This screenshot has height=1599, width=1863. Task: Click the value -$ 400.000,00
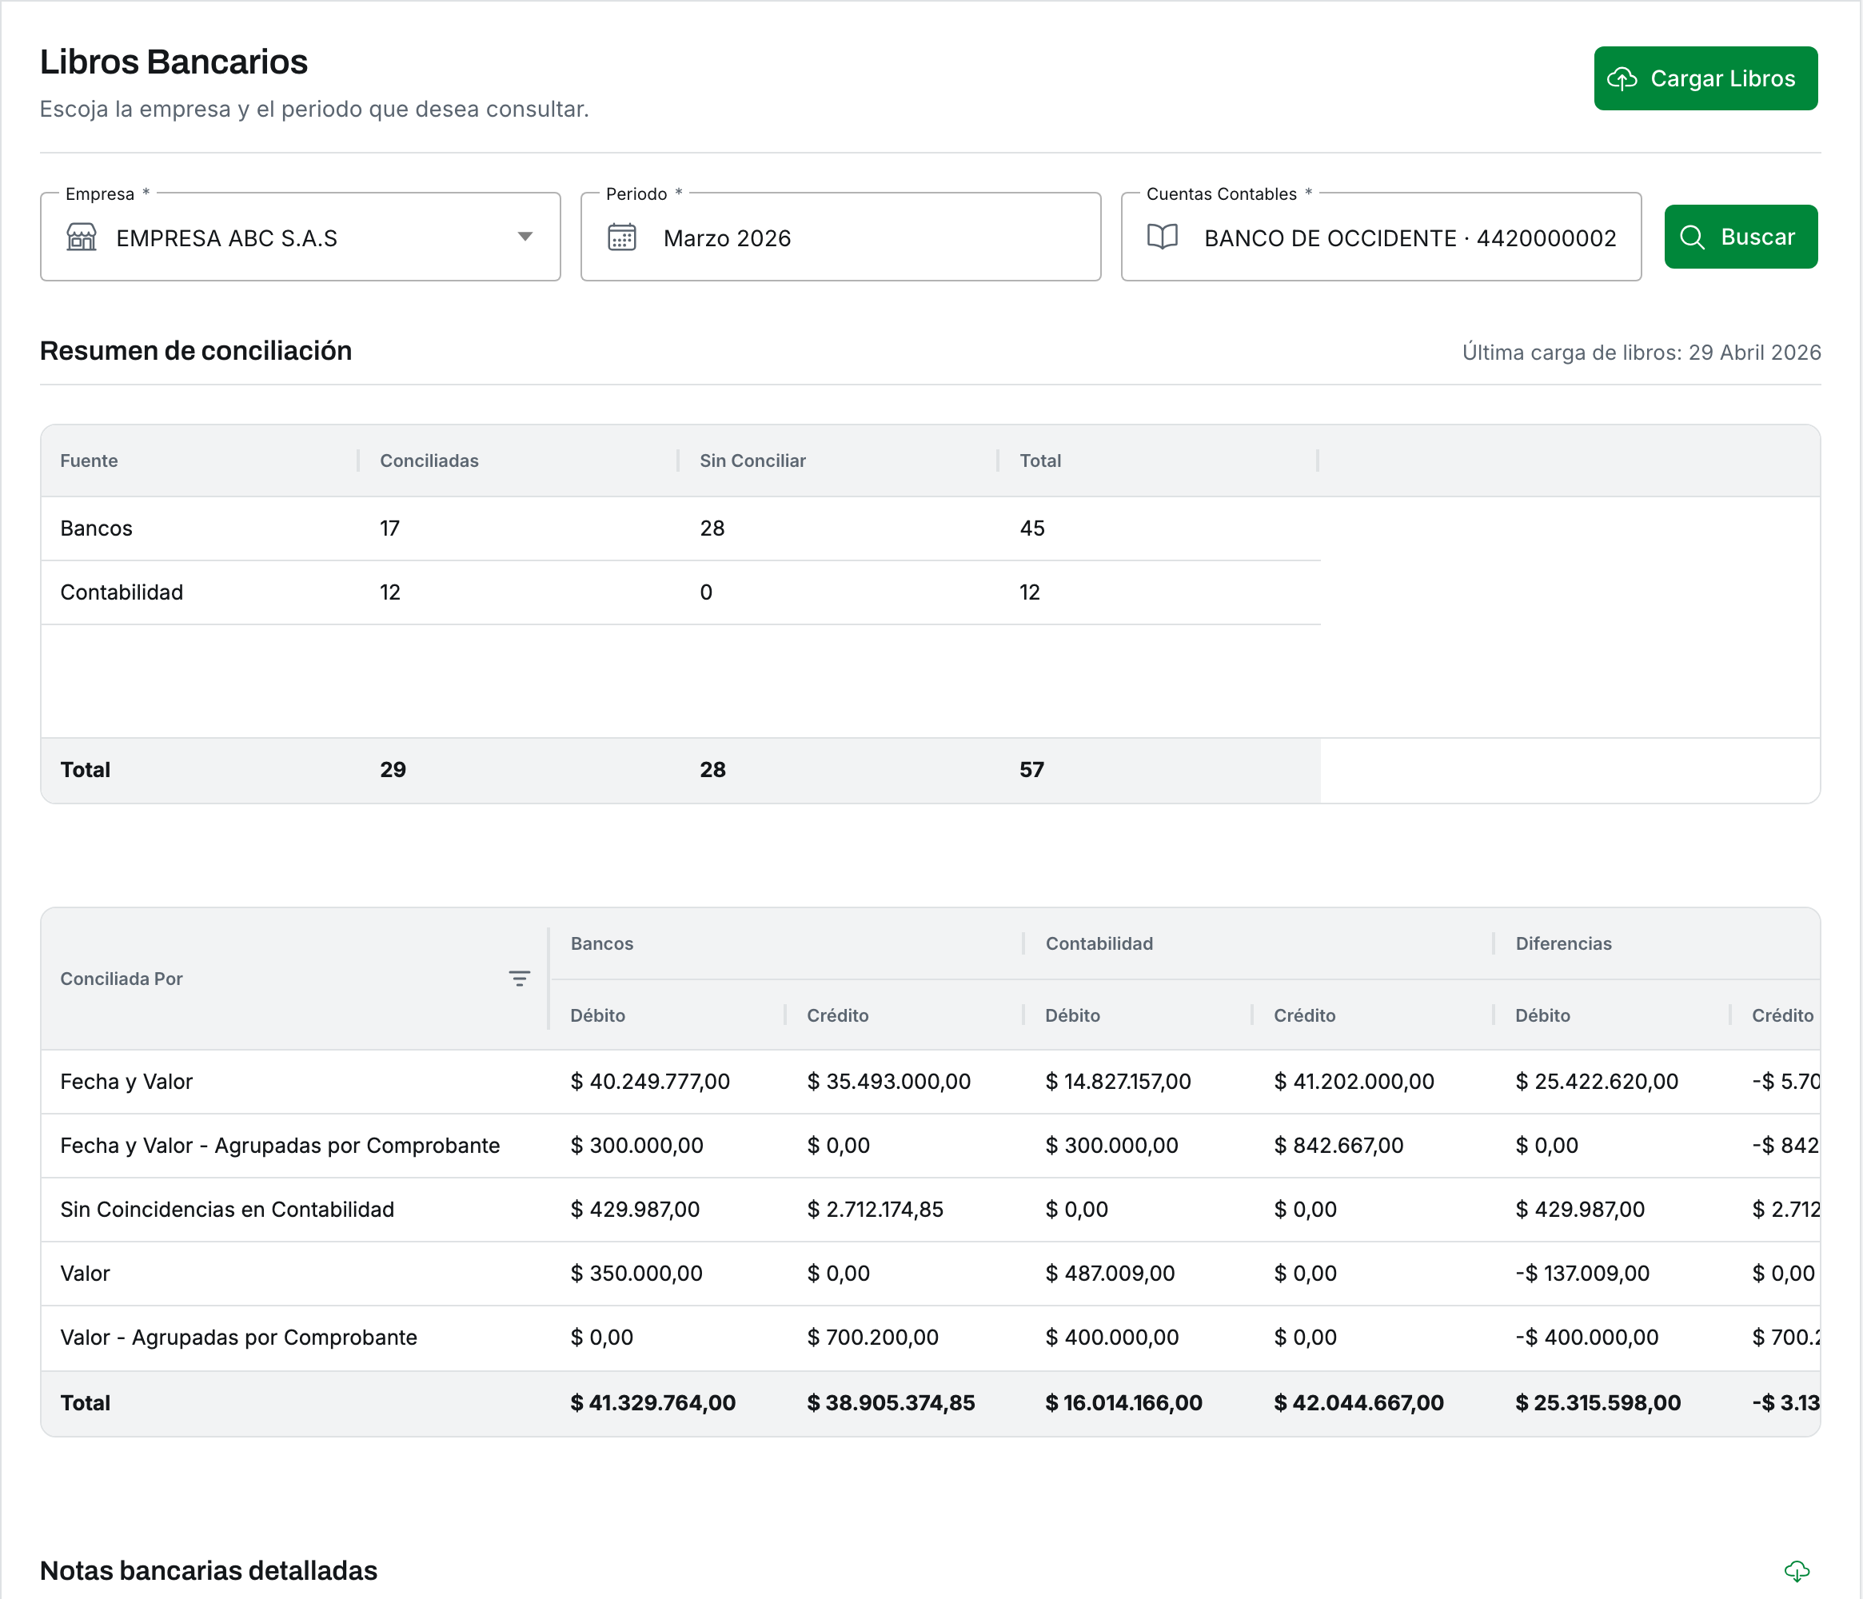[x=1587, y=1338]
